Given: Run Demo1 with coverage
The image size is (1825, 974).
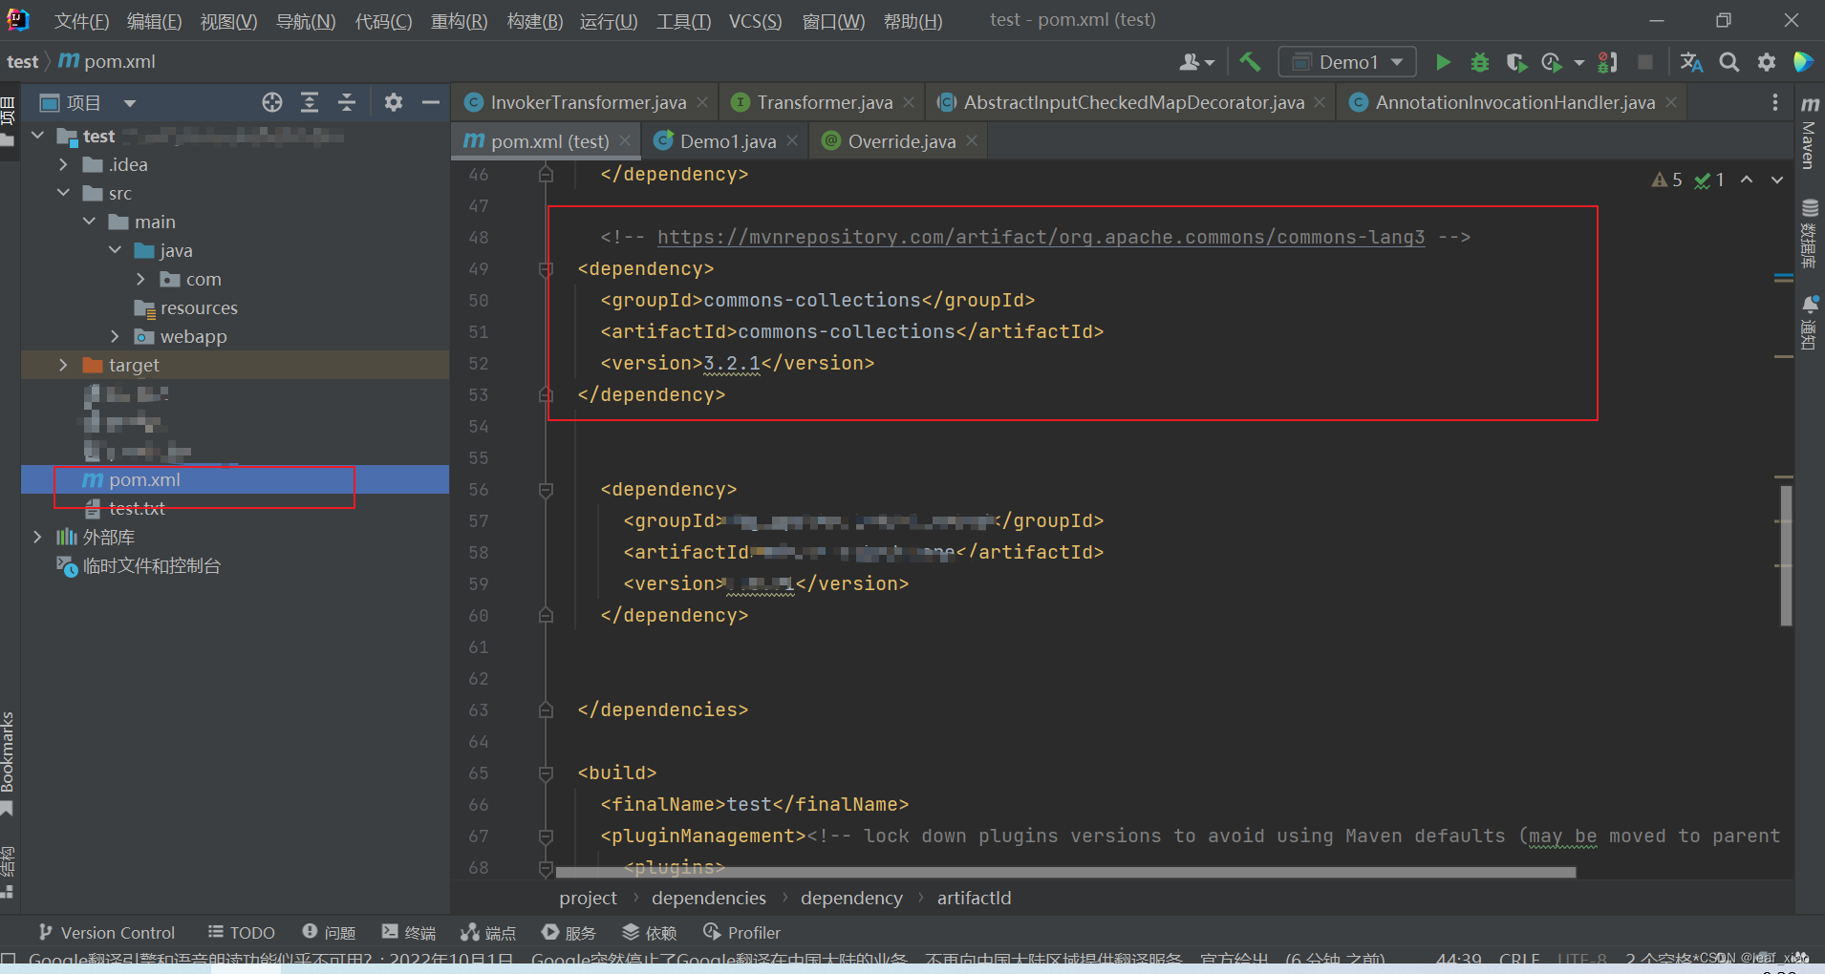Looking at the screenshot, I should tap(1515, 62).
